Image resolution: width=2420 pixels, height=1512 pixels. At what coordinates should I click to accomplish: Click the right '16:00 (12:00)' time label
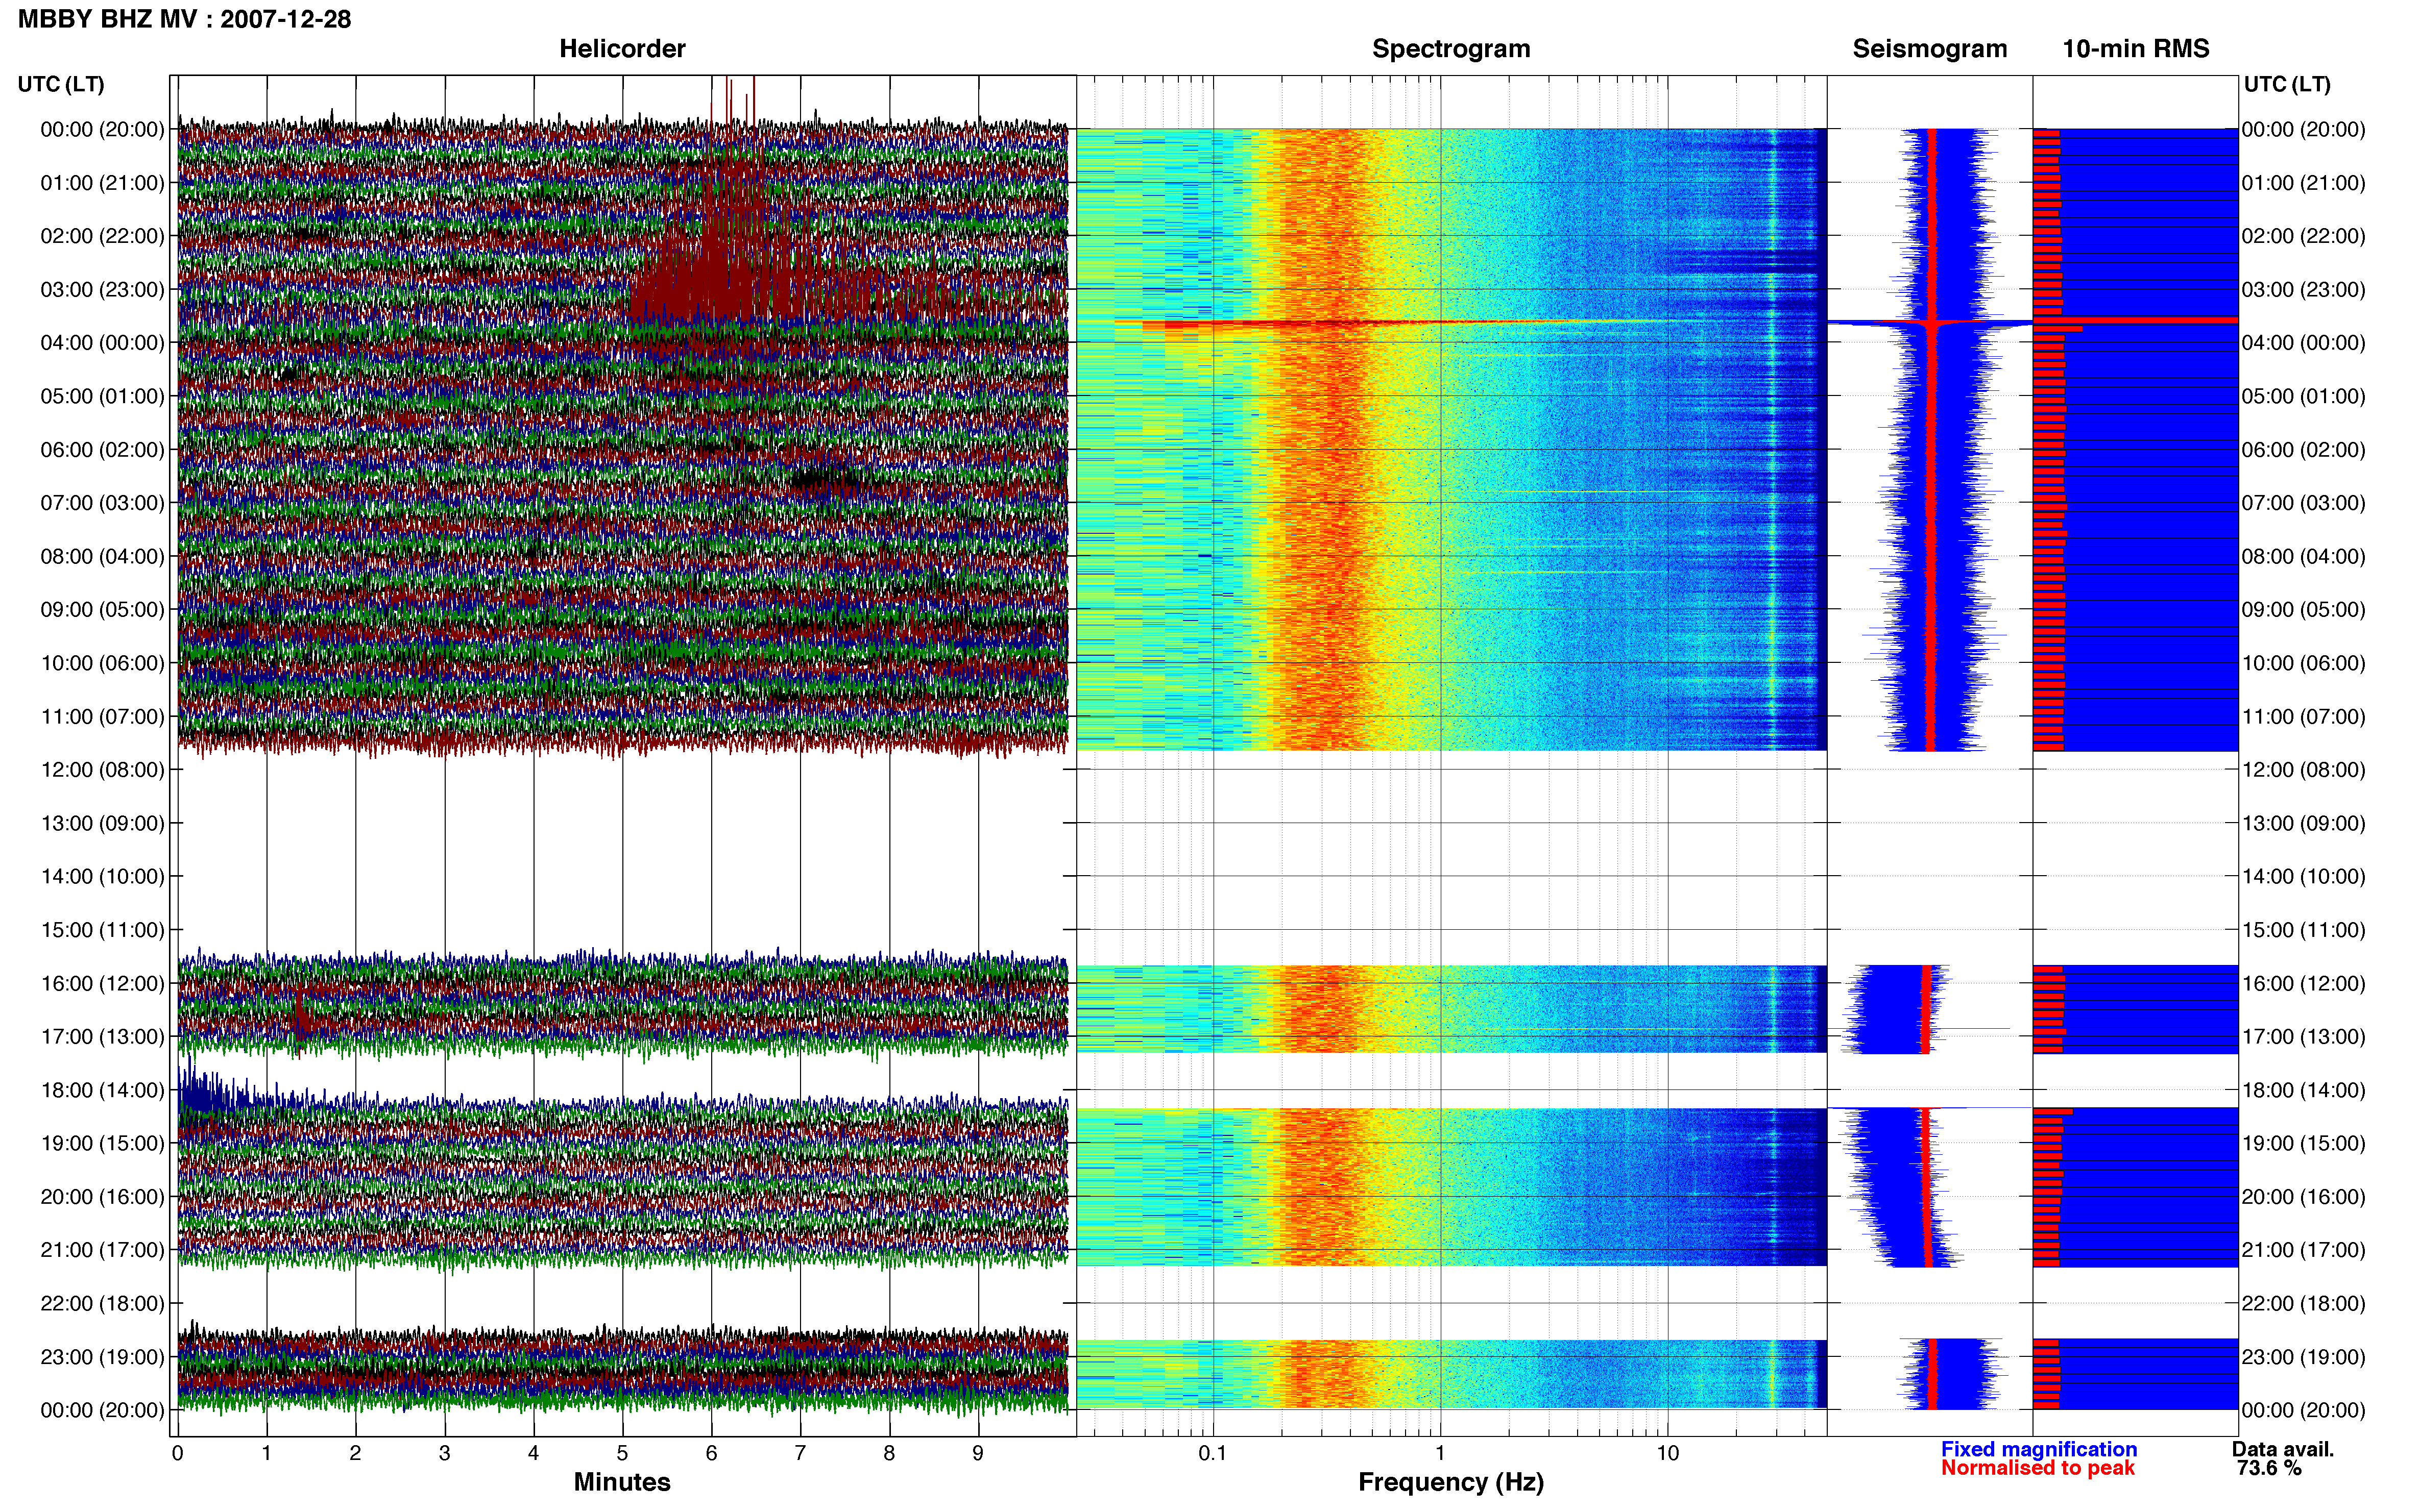[x=2304, y=983]
